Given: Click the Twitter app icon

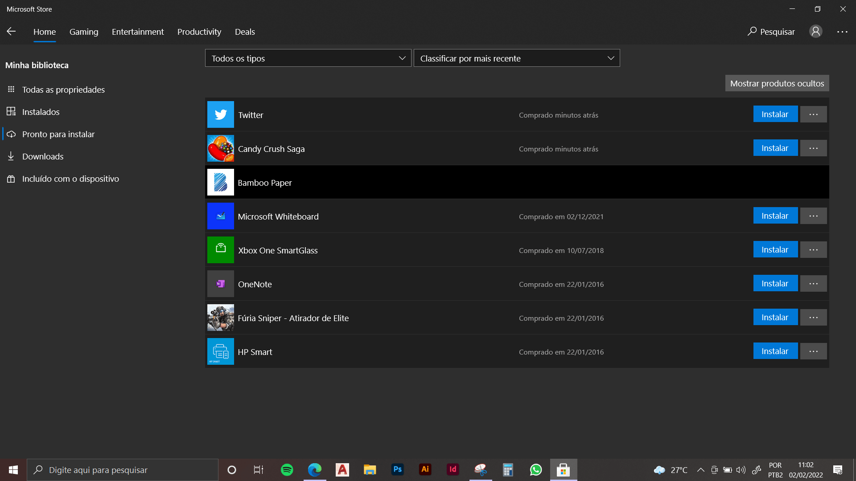Looking at the screenshot, I should click(221, 114).
